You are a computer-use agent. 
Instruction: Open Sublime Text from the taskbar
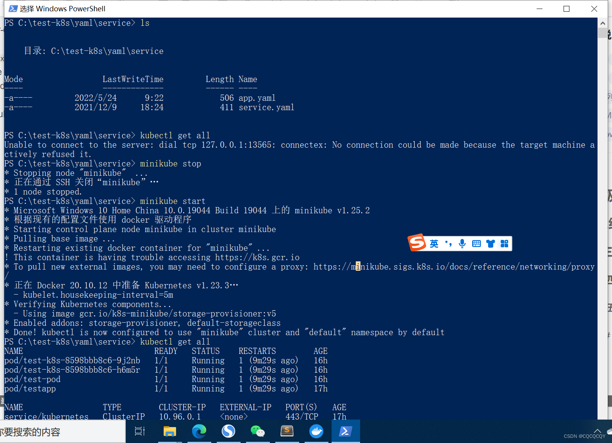pos(287,431)
